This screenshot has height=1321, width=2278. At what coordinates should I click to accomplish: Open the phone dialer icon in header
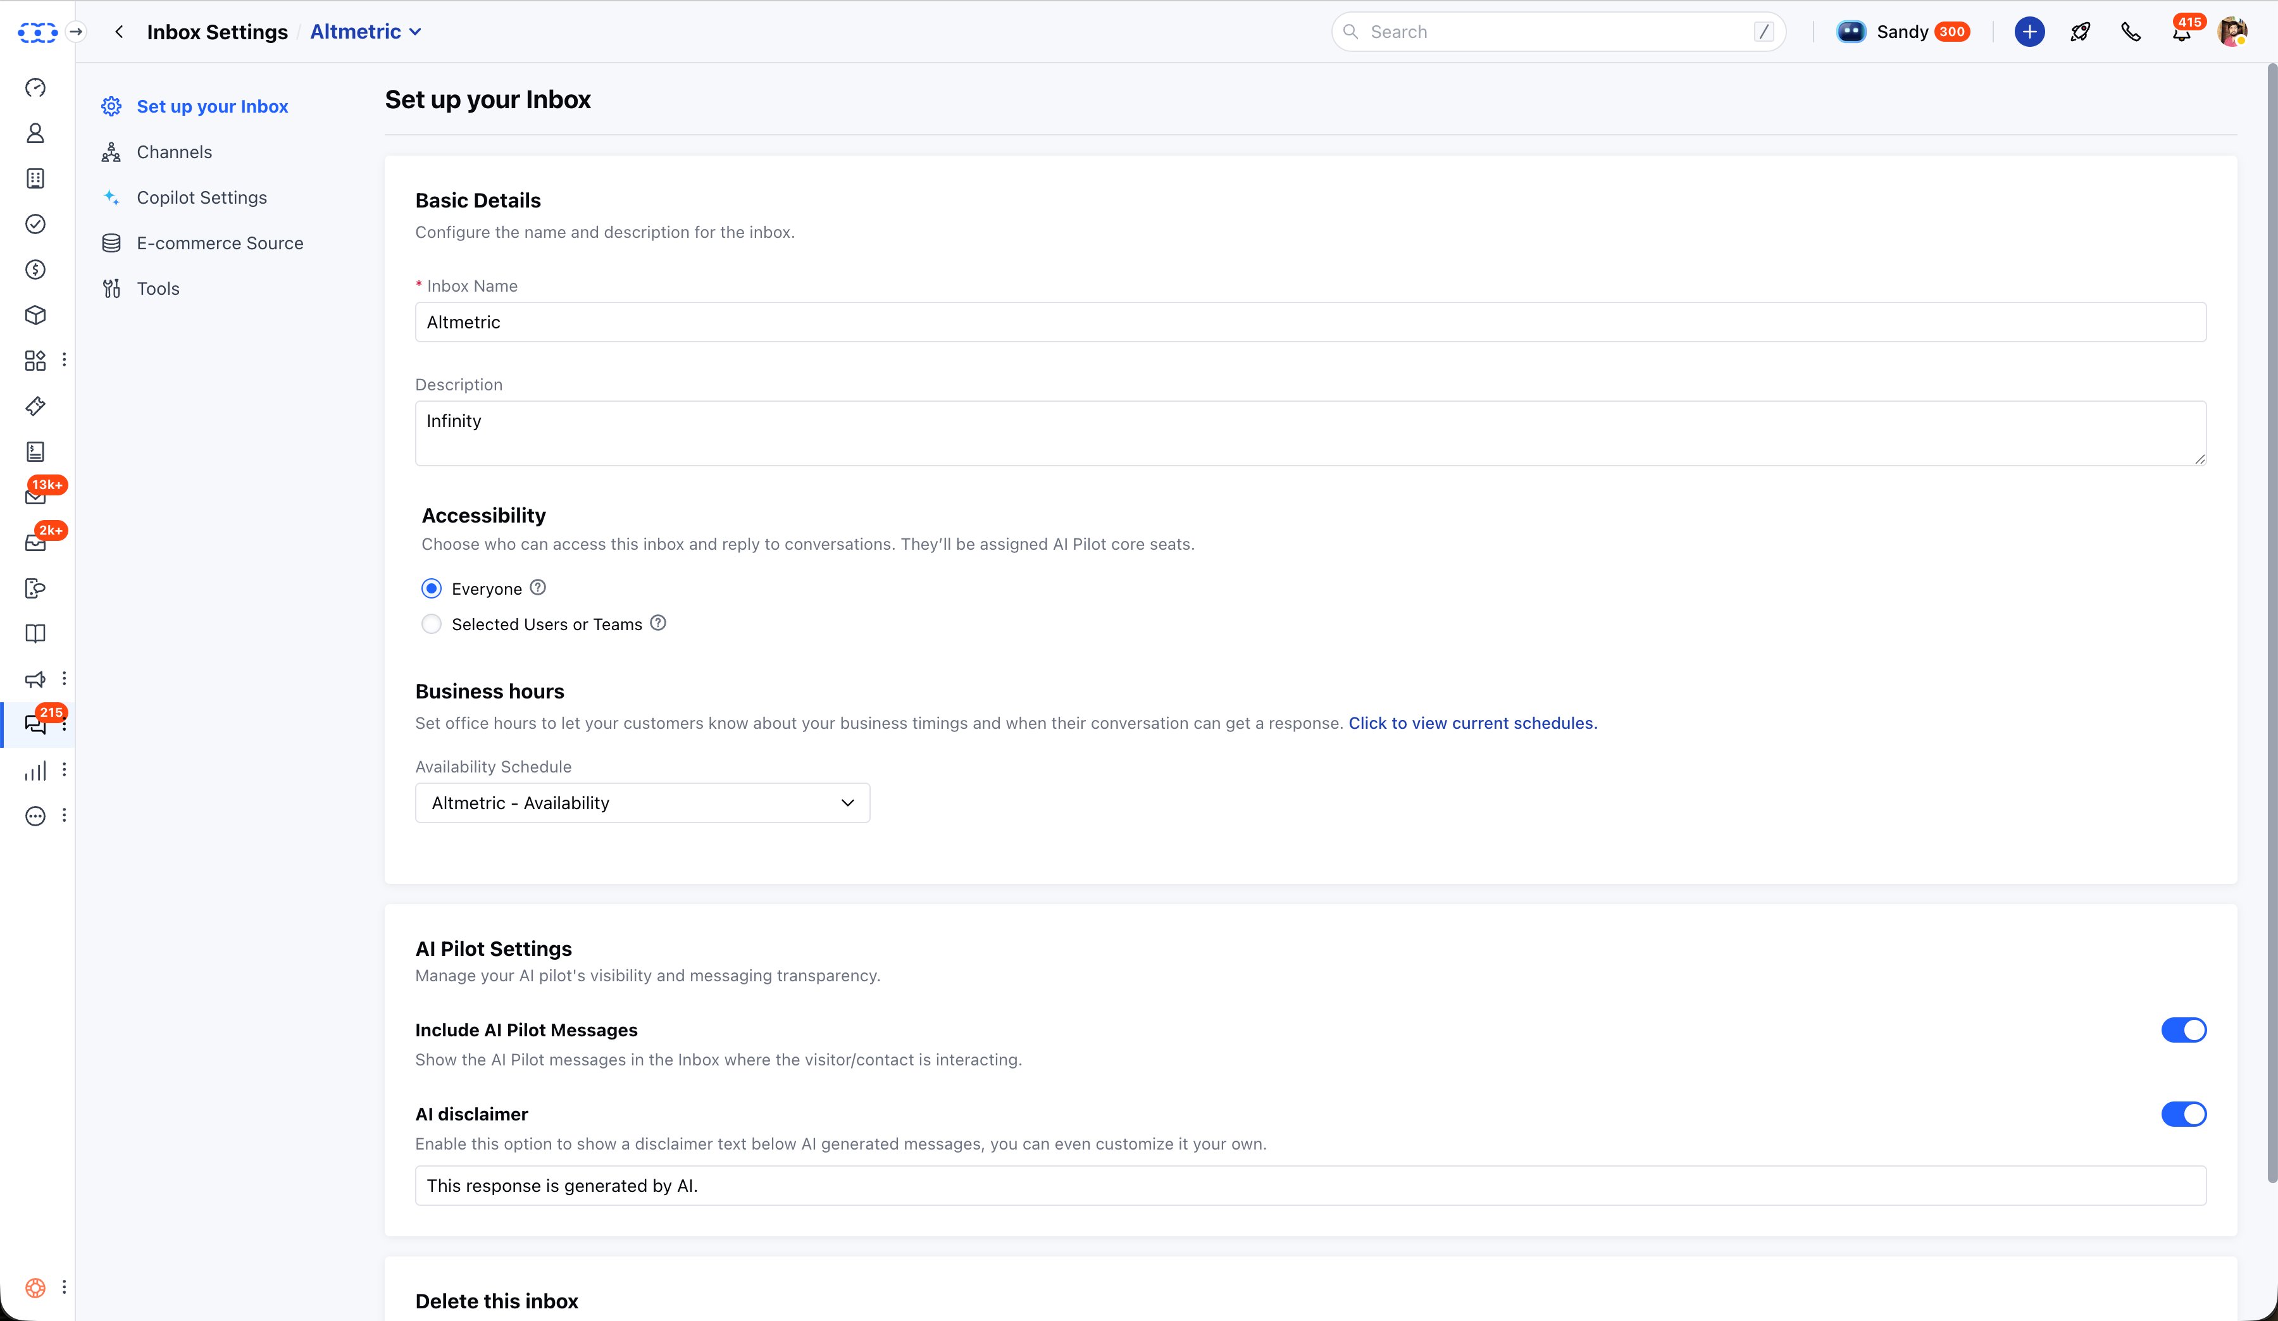click(x=2131, y=32)
